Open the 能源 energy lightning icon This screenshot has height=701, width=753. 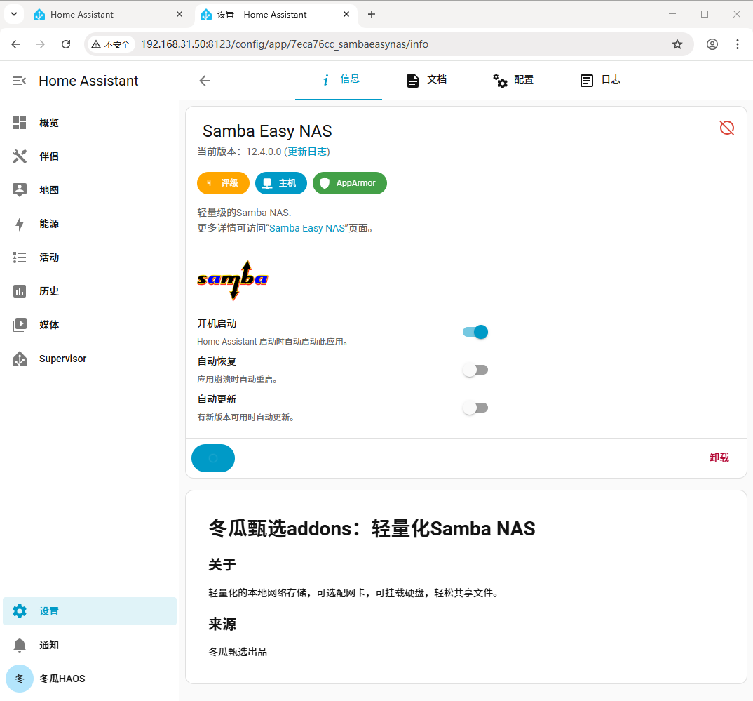19,223
